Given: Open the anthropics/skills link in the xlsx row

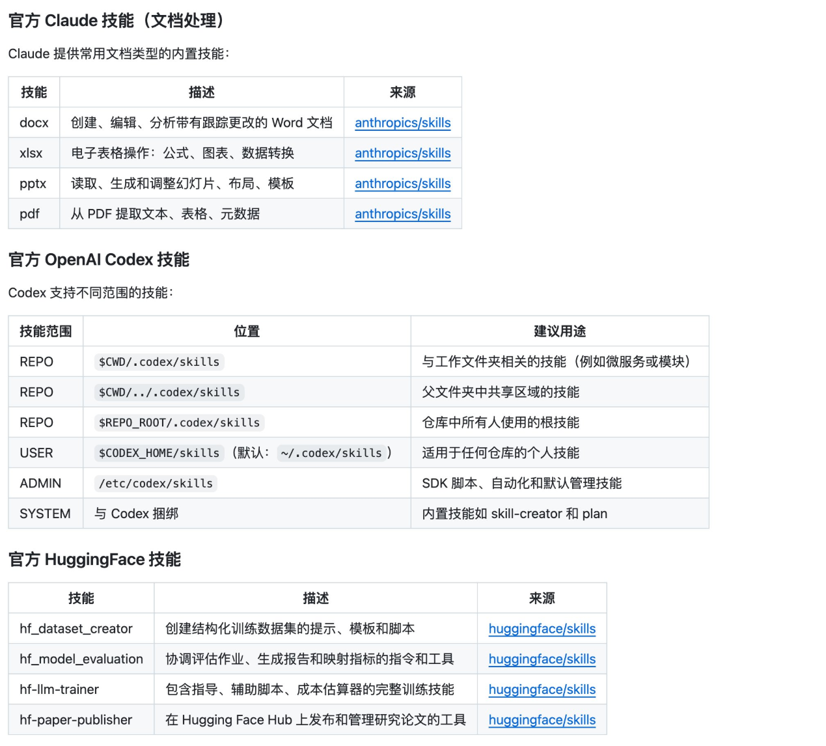Looking at the screenshot, I should 402,153.
